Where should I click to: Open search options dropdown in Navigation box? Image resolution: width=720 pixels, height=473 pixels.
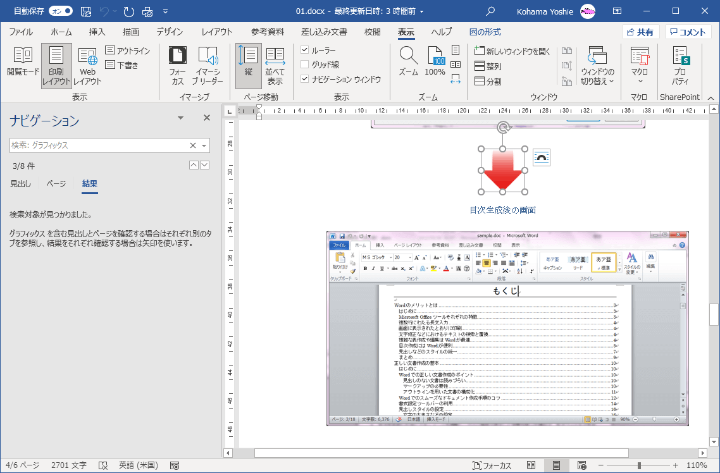coord(204,145)
